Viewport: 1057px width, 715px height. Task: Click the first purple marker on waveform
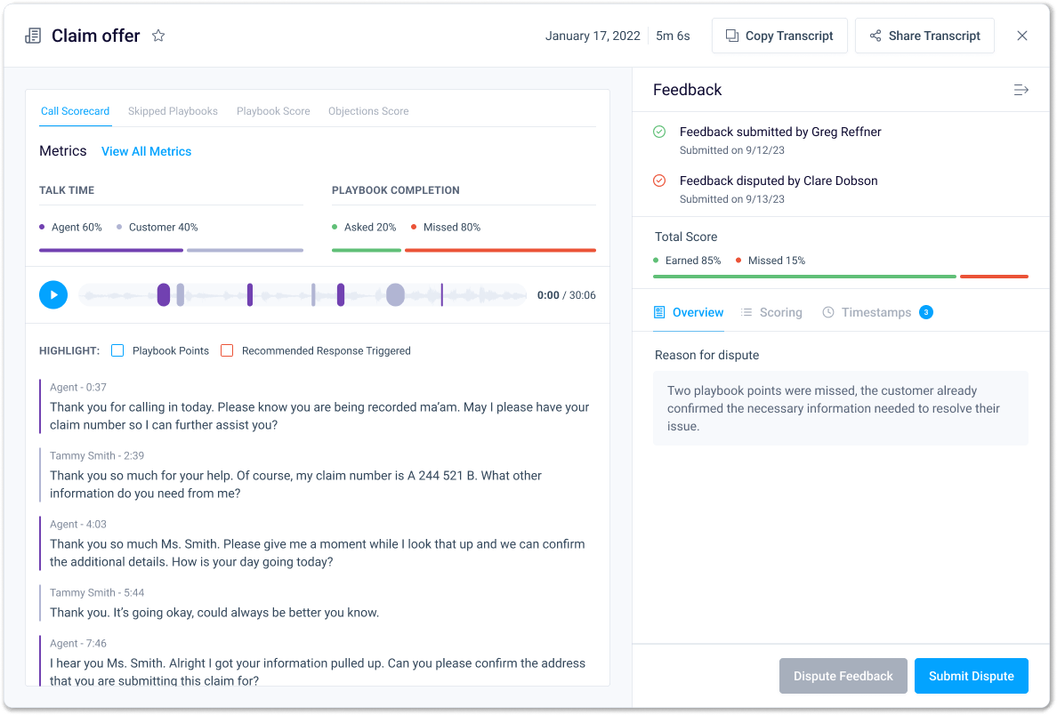tap(163, 294)
